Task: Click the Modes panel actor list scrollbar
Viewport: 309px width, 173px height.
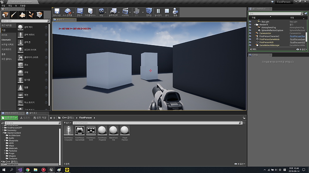Action: coord(49,65)
